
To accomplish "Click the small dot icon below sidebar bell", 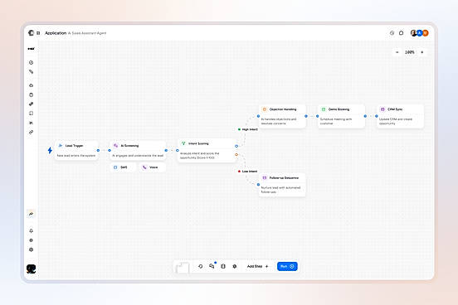I will coord(32,240).
